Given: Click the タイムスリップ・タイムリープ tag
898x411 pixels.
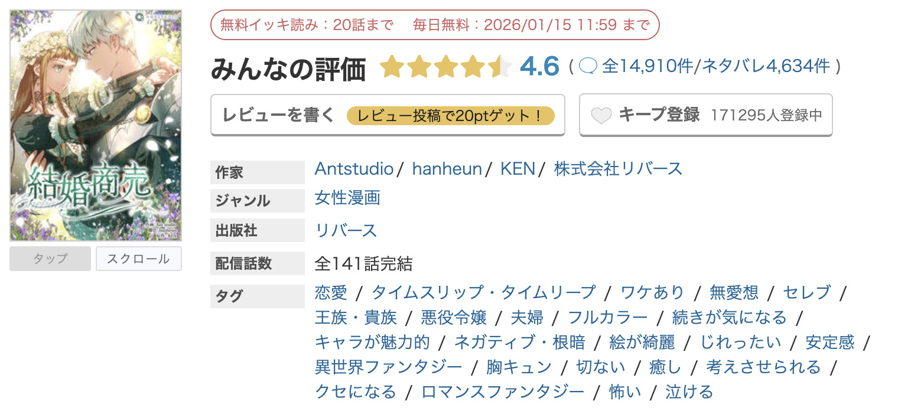Looking at the screenshot, I should [x=484, y=292].
